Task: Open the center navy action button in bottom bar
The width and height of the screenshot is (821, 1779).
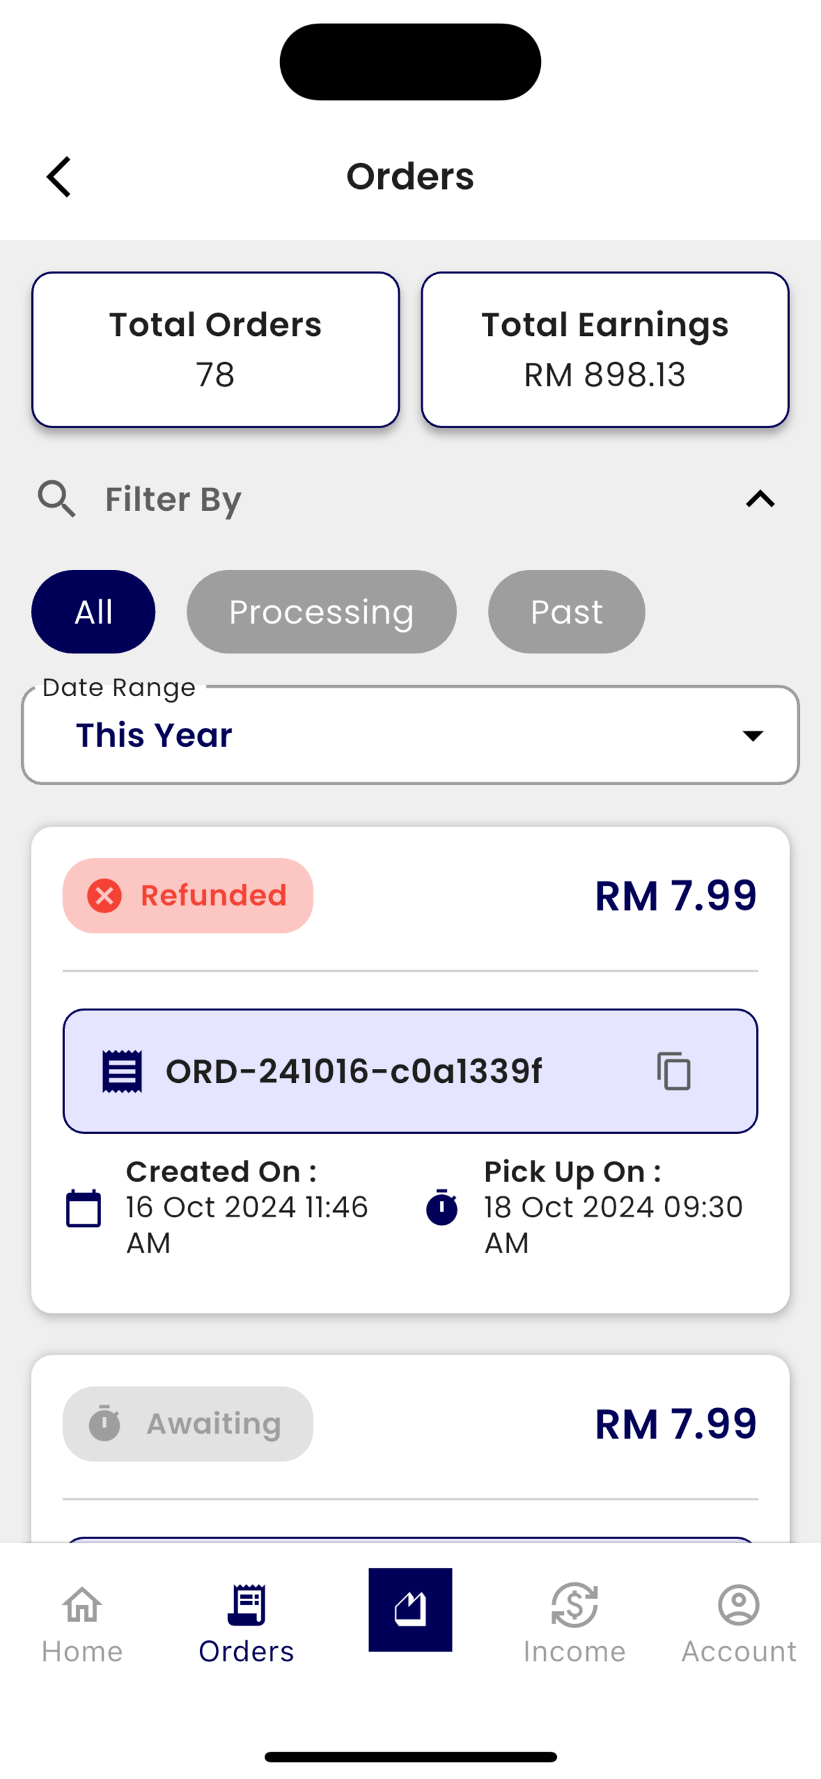Action: pyautogui.click(x=410, y=1609)
